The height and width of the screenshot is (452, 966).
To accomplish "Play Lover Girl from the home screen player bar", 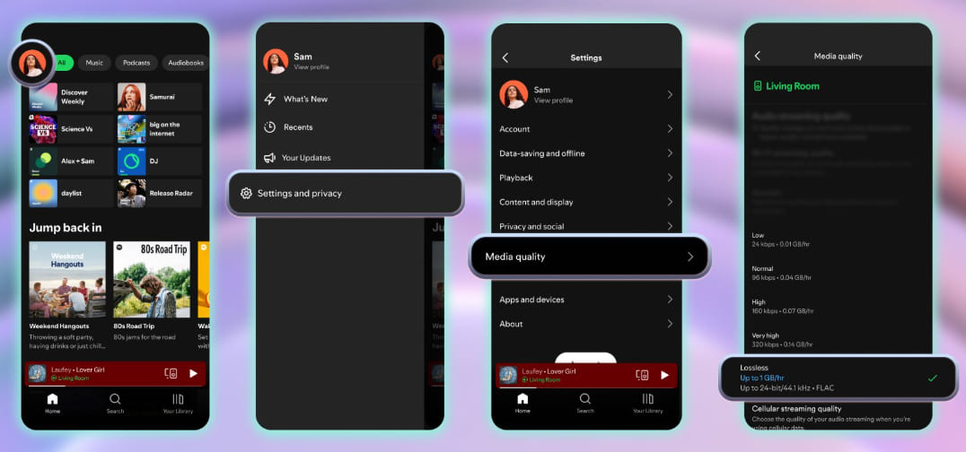I will pyautogui.click(x=193, y=374).
